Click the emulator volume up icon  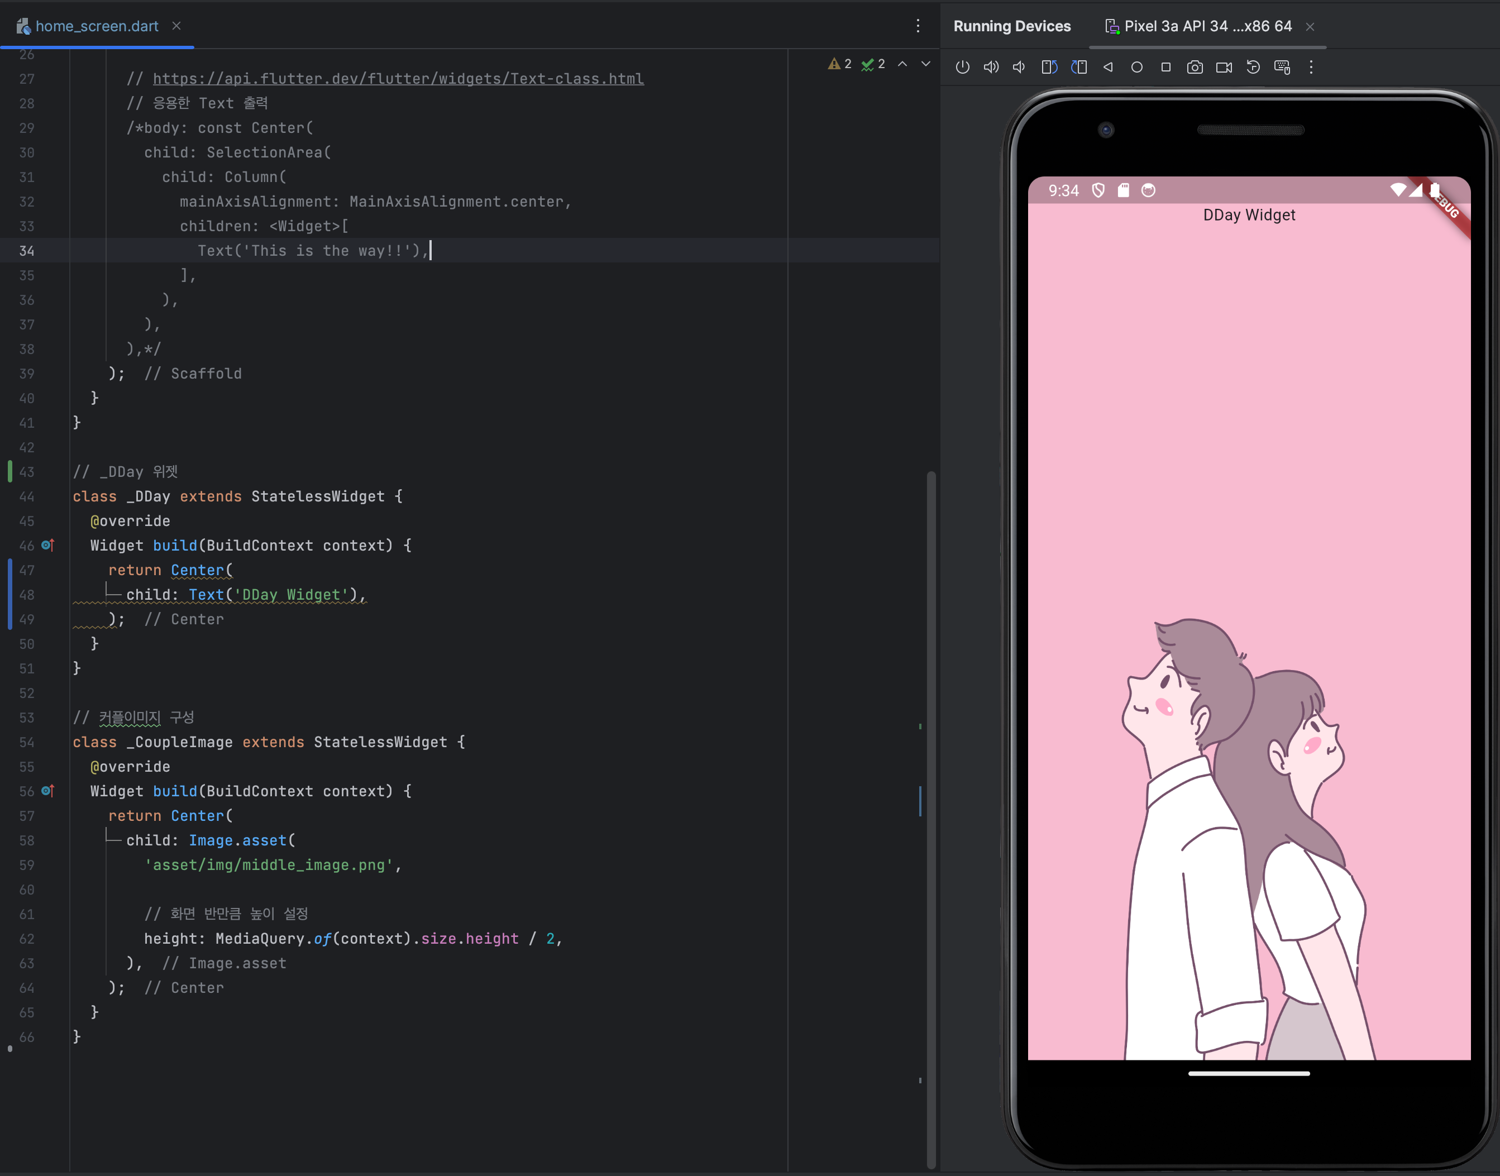991,67
